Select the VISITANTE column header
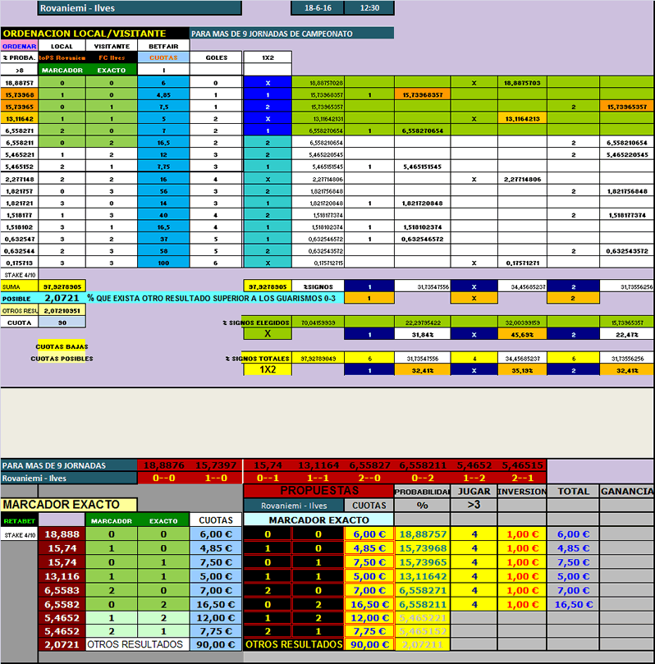 [112, 46]
